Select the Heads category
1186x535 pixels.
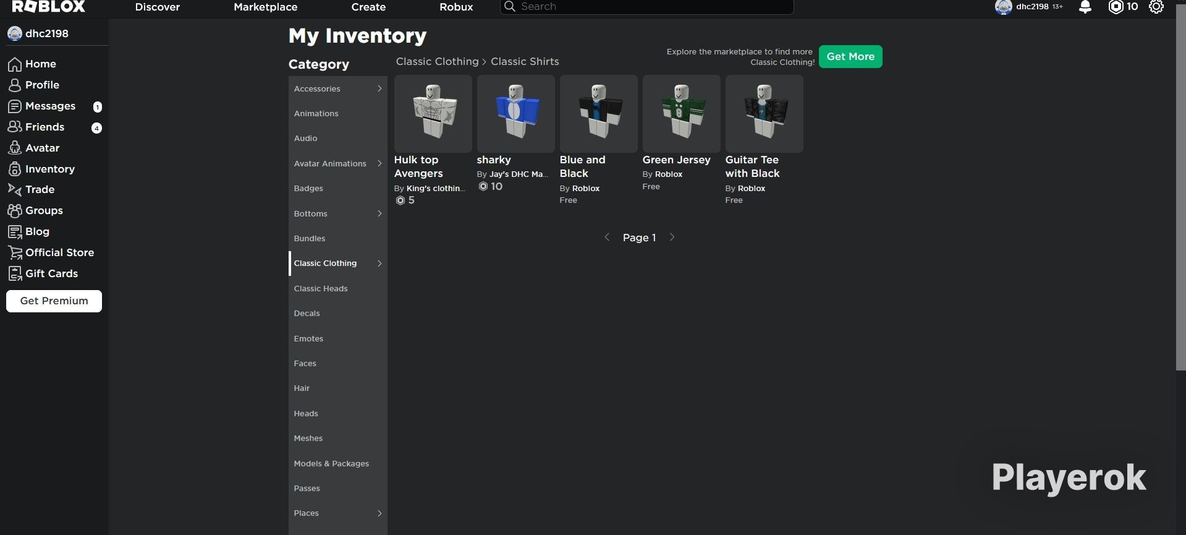338,413
